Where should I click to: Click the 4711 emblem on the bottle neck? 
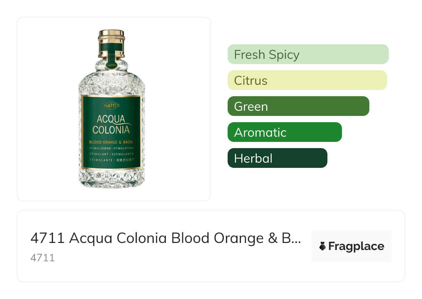pos(111,65)
